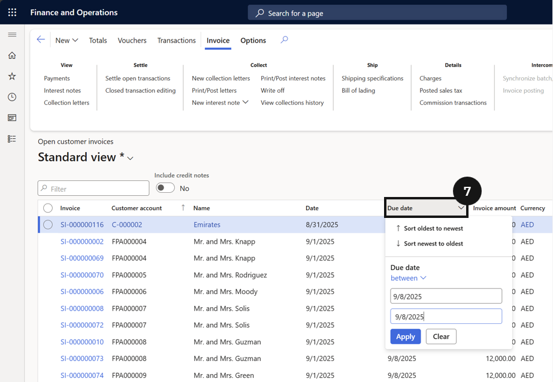Click the Apply filter button
The height and width of the screenshot is (382, 553).
click(x=406, y=336)
